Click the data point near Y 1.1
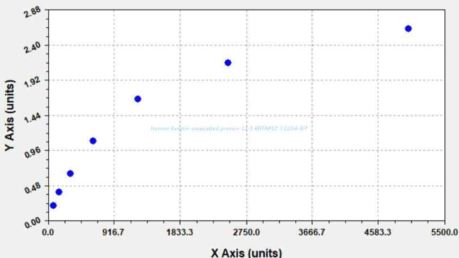 click(x=93, y=141)
